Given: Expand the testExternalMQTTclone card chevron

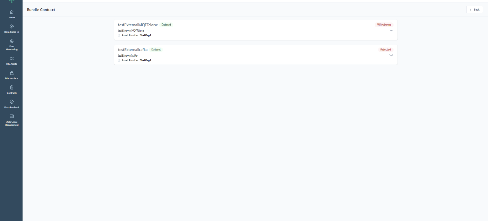Looking at the screenshot, I should (x=391, y=31).
